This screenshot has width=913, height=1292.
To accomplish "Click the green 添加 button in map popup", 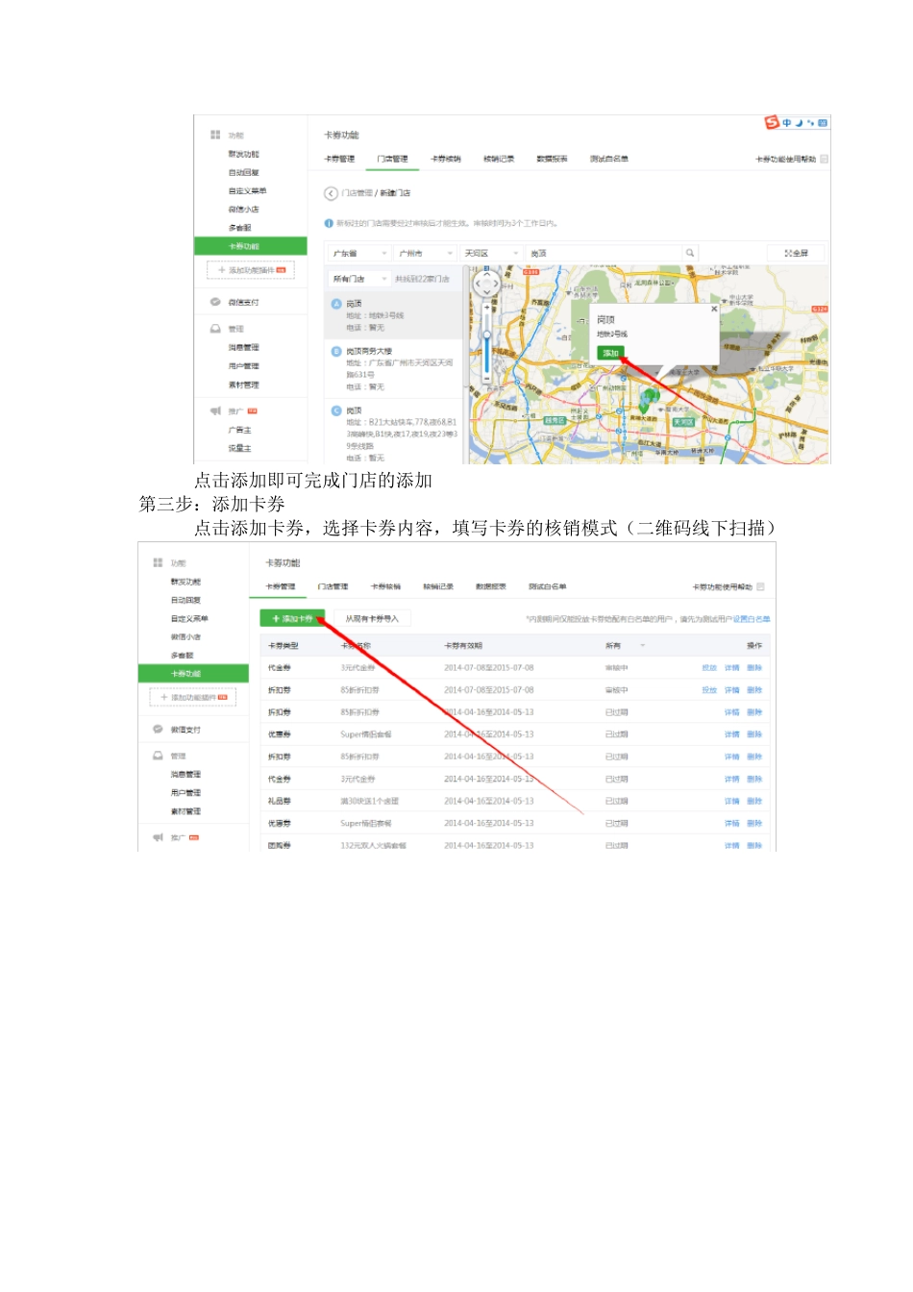I will (x=610, y=353).
